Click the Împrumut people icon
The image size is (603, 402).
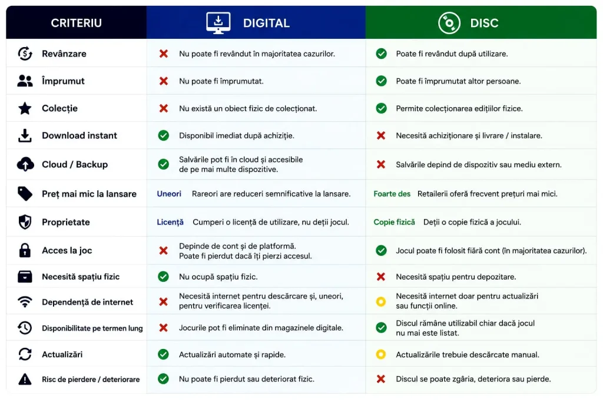point(25,81)
